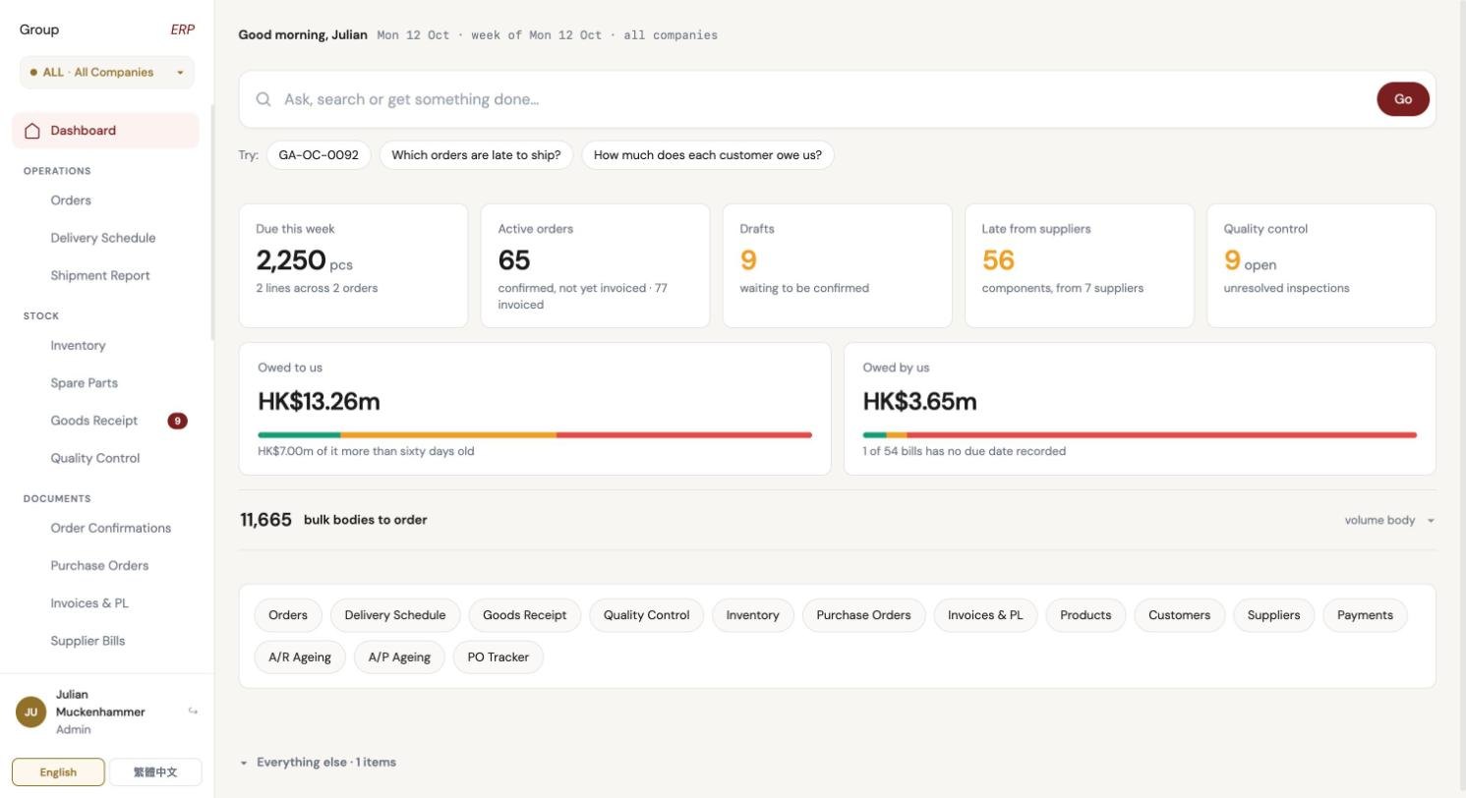Open Inventory in the sidebar

coord(78,346)
